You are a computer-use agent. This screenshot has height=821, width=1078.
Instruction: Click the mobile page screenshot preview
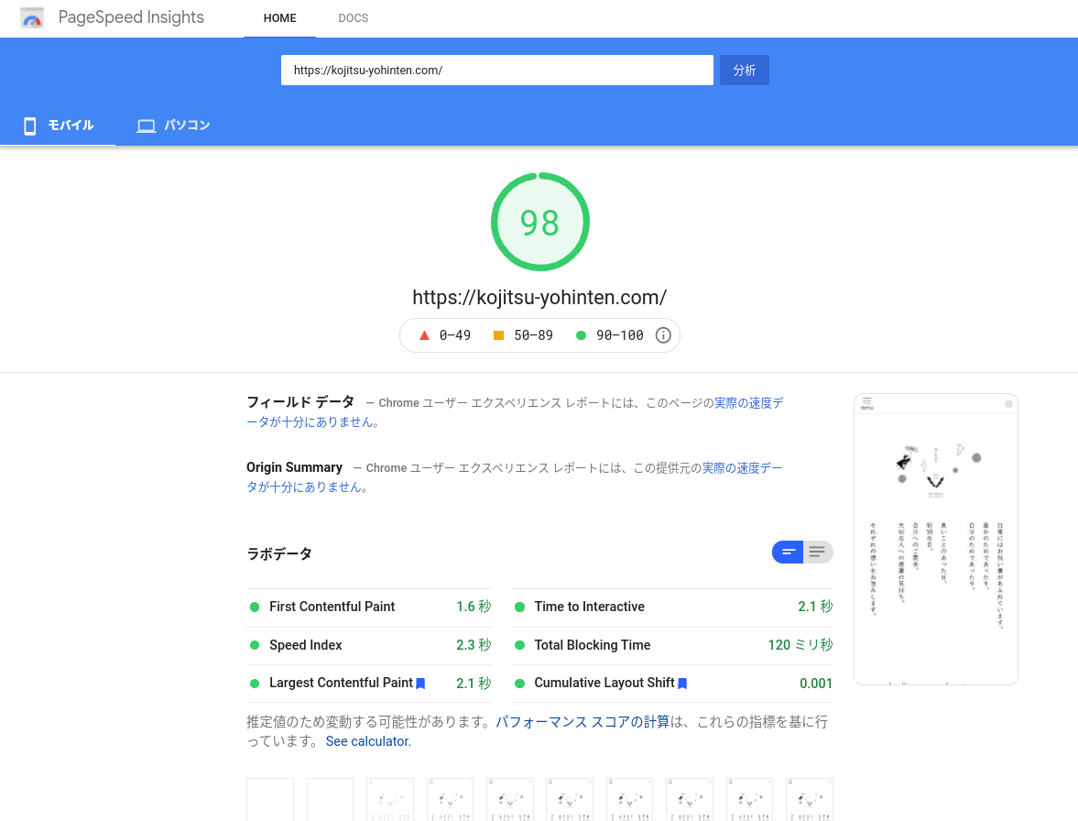(936, 539)
